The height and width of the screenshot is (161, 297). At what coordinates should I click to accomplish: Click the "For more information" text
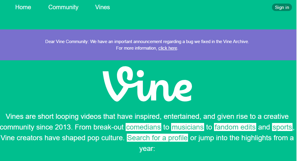136,48
